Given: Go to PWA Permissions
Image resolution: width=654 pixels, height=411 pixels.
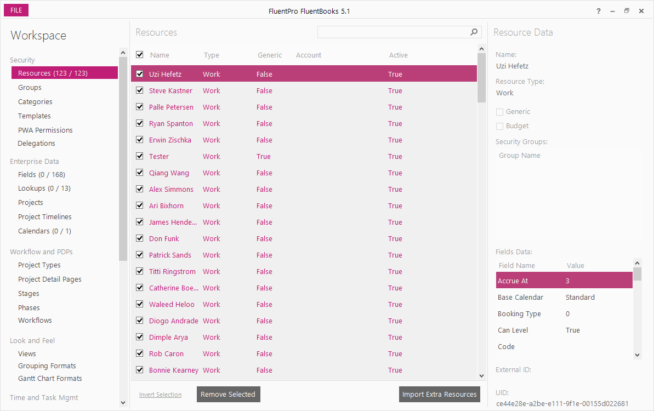Looking at the screenshot, I should 45,130.
